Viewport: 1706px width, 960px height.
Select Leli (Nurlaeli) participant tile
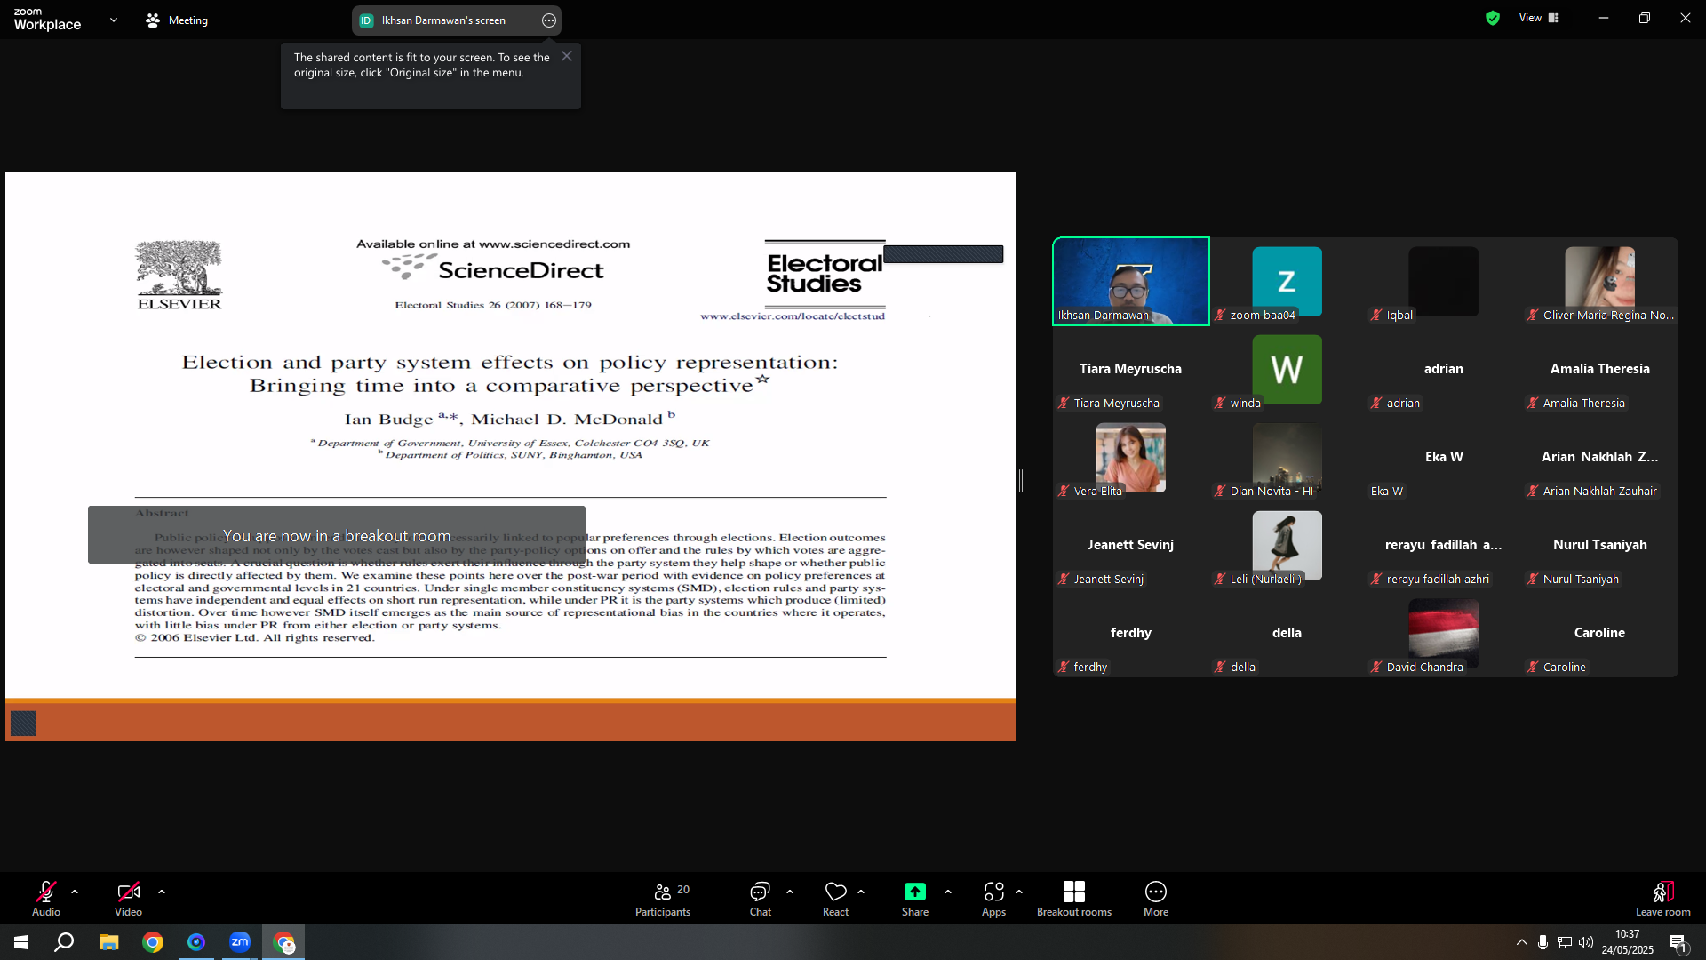coord(1287,545)
